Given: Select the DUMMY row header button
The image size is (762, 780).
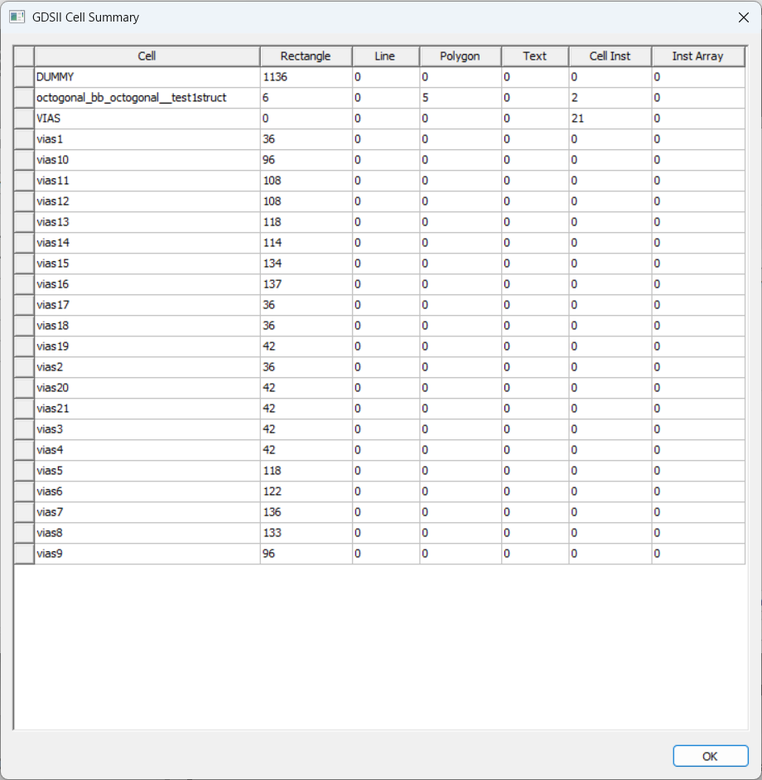Looking at the screenshot, I should pos(22,76).
